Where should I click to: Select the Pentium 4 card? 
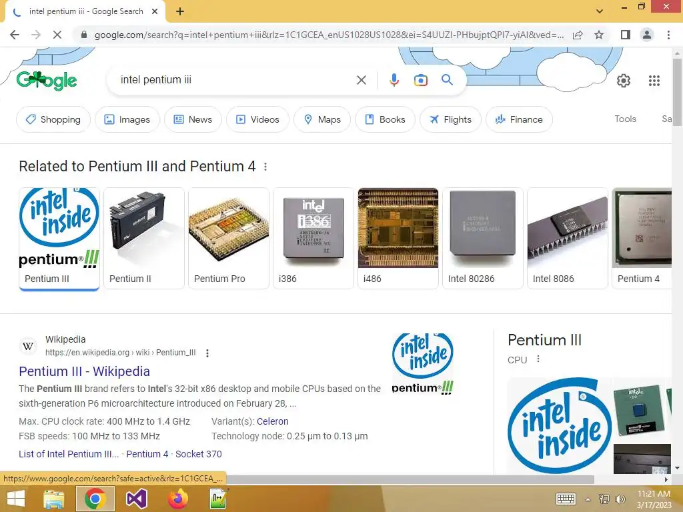[x=642, y=238]
